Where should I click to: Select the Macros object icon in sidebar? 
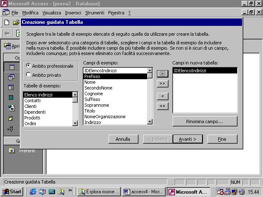11,119
